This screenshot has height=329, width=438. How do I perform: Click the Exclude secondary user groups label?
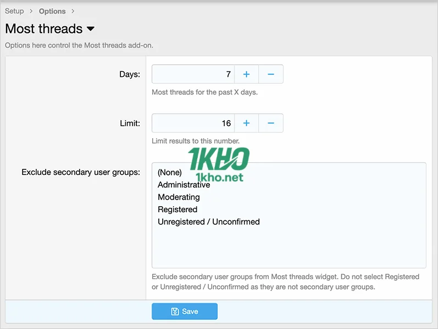pyautogui.click(x=81, y=172)
